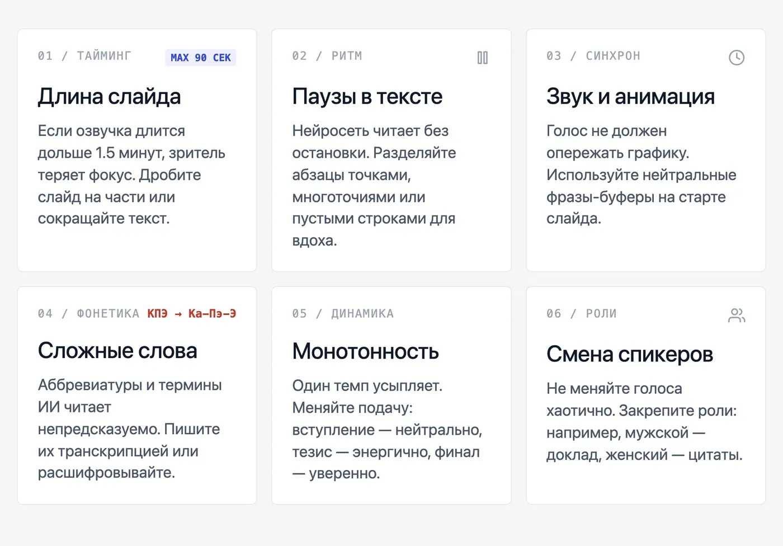Click the label 01 / ТАЙМИНГ

point(84,56)
